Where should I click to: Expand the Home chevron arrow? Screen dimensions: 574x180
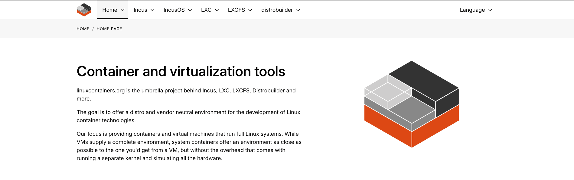[x=122, y=10]
